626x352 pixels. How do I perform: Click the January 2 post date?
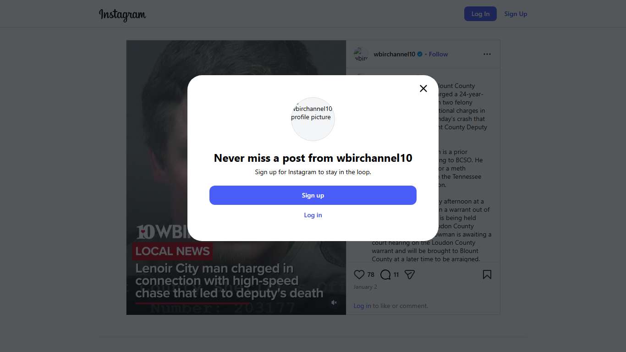[x=365, y=287]
